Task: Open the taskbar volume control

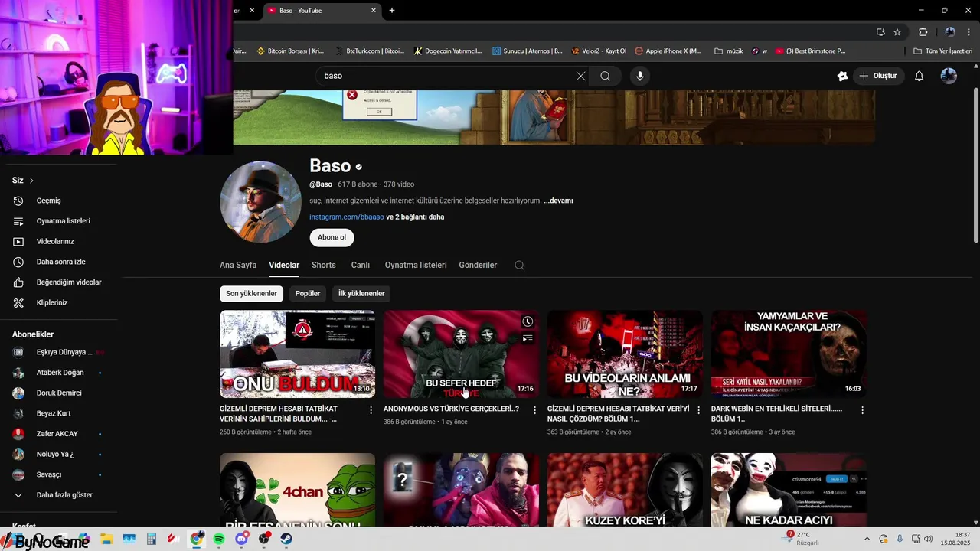Action: tap(928, 539)
